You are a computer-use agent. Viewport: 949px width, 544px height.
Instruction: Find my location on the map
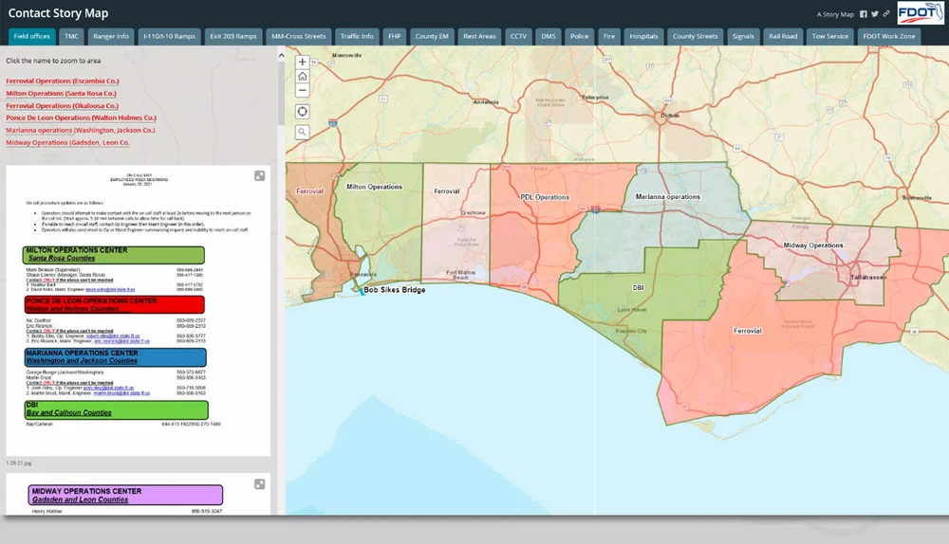(x=302, y=111)
